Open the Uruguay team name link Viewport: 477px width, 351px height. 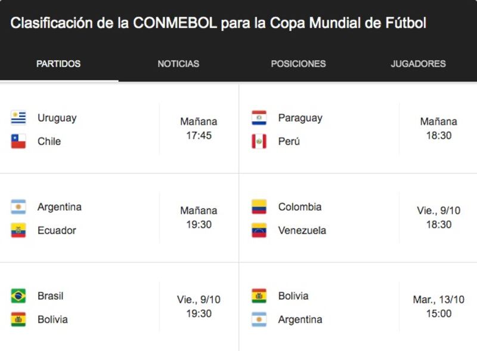tap(57, 118)
